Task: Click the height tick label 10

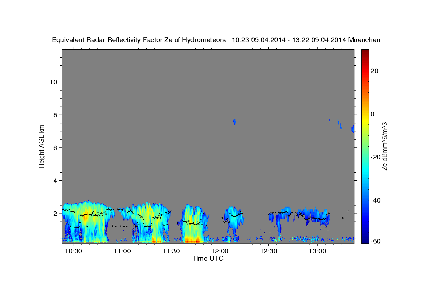Action: pos(53,82)
